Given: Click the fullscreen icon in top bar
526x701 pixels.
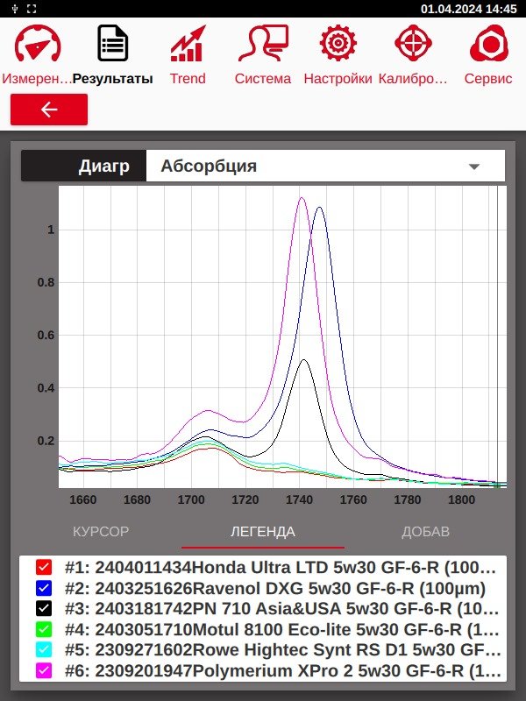Looking at the screenshot, I should tap(32, 9).
